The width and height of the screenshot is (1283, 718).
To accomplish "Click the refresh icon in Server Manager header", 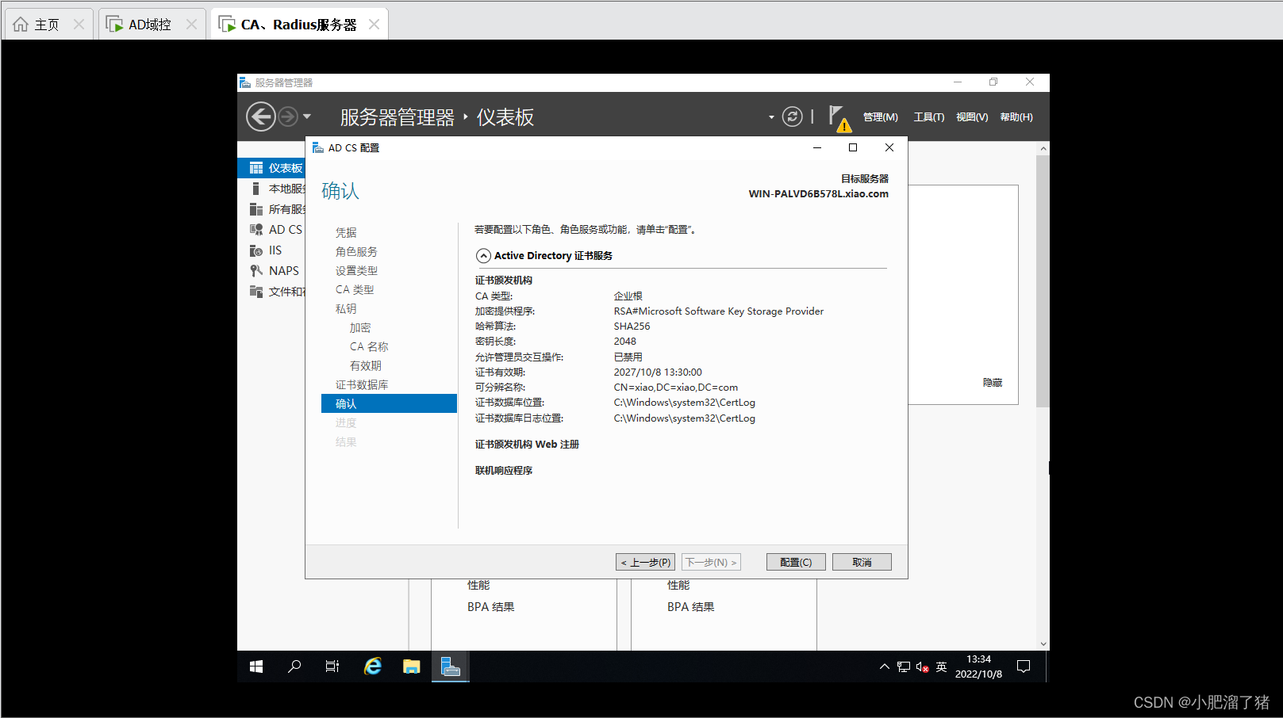I will pos(792,116).
